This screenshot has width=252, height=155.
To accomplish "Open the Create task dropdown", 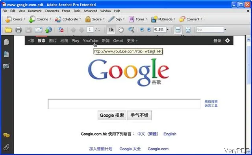I will tap(15, 19).
